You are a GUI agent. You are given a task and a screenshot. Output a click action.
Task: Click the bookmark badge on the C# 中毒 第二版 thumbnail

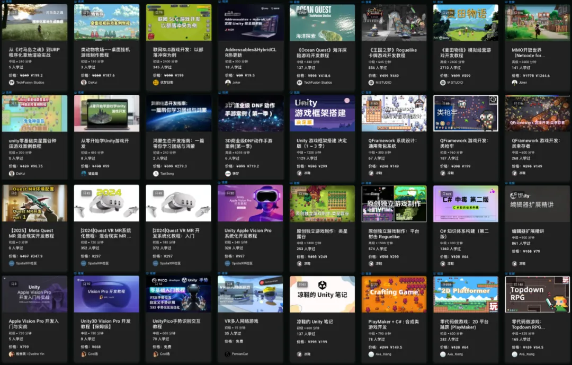tap(446, 194)
